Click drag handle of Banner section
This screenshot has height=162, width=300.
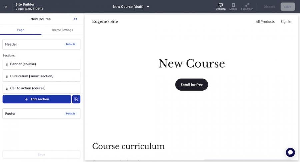coord(7,64)
